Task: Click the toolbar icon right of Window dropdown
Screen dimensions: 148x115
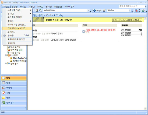Action: point(136,11)
